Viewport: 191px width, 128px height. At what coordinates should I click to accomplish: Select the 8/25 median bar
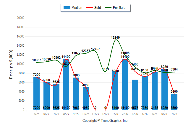click(66, 84)
